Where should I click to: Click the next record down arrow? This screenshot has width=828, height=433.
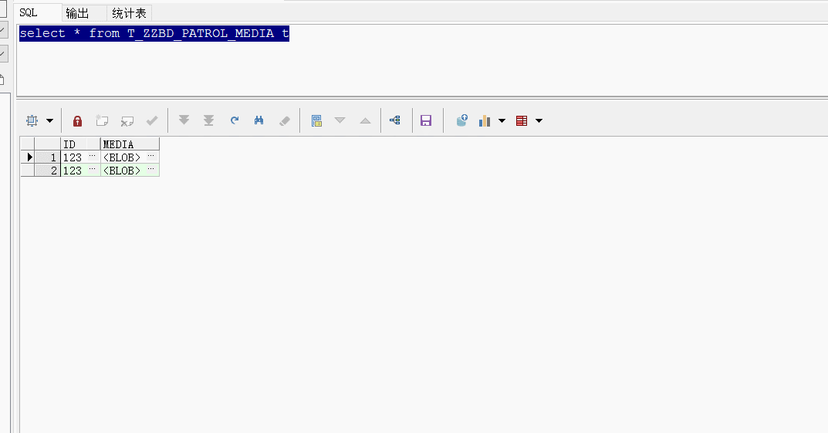[x=340, y=121]
